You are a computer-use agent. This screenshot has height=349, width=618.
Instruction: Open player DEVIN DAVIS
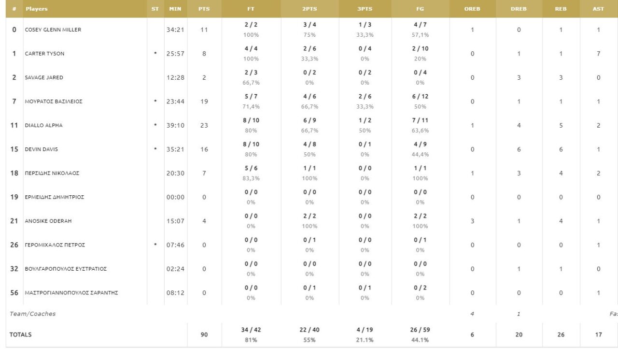click(42, 149)
